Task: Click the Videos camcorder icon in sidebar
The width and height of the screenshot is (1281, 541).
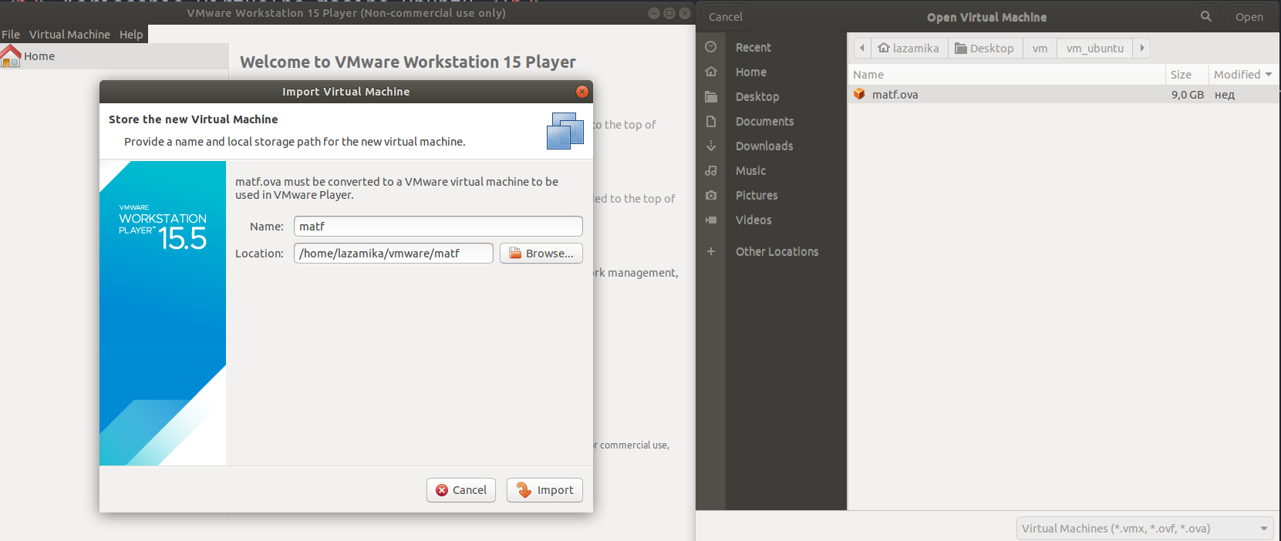Action: pos(711,220)
